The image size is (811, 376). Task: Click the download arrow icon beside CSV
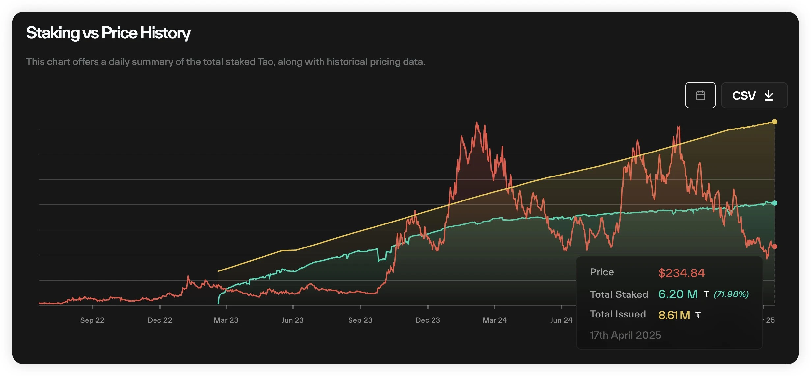click(x=769, y=95)
